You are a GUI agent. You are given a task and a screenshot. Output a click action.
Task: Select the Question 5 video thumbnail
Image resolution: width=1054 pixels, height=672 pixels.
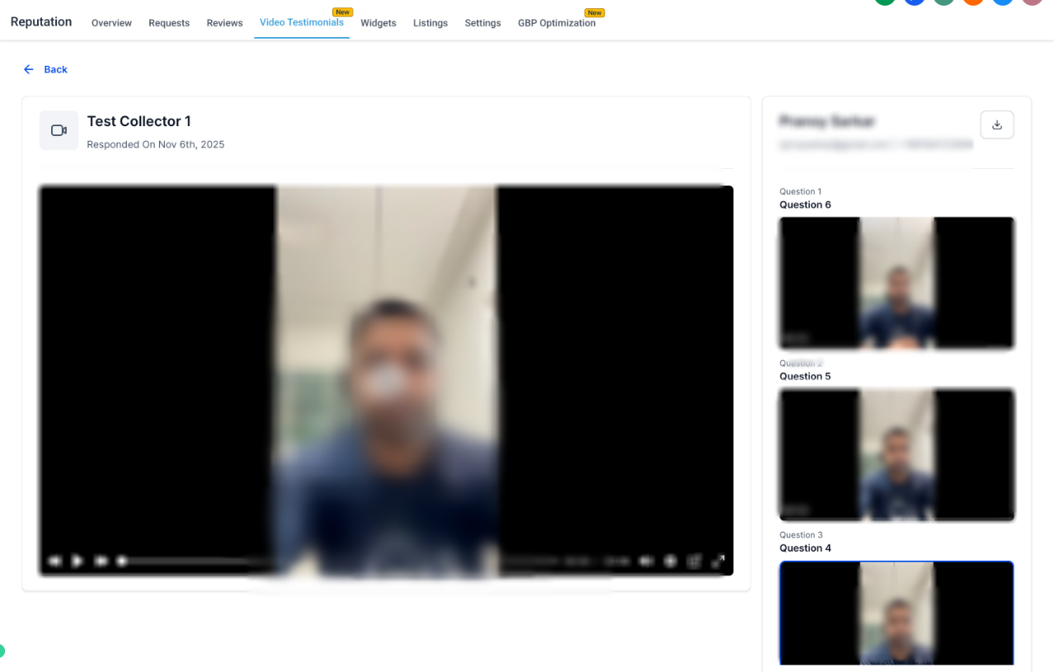click(896, 454)
